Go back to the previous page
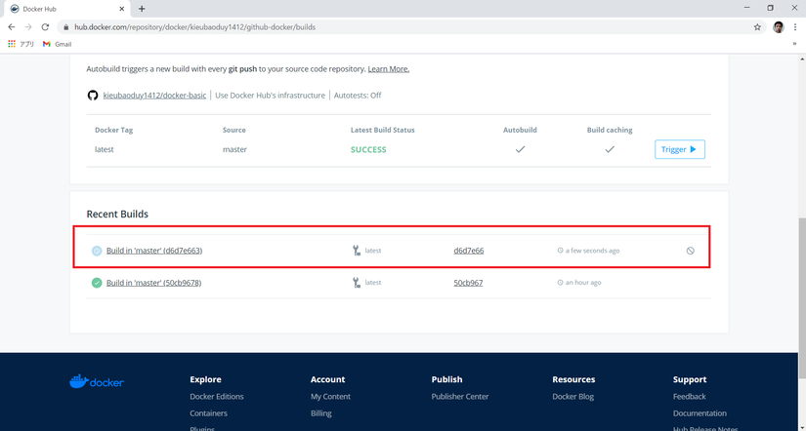806x431 pixels. coord(11,27)
